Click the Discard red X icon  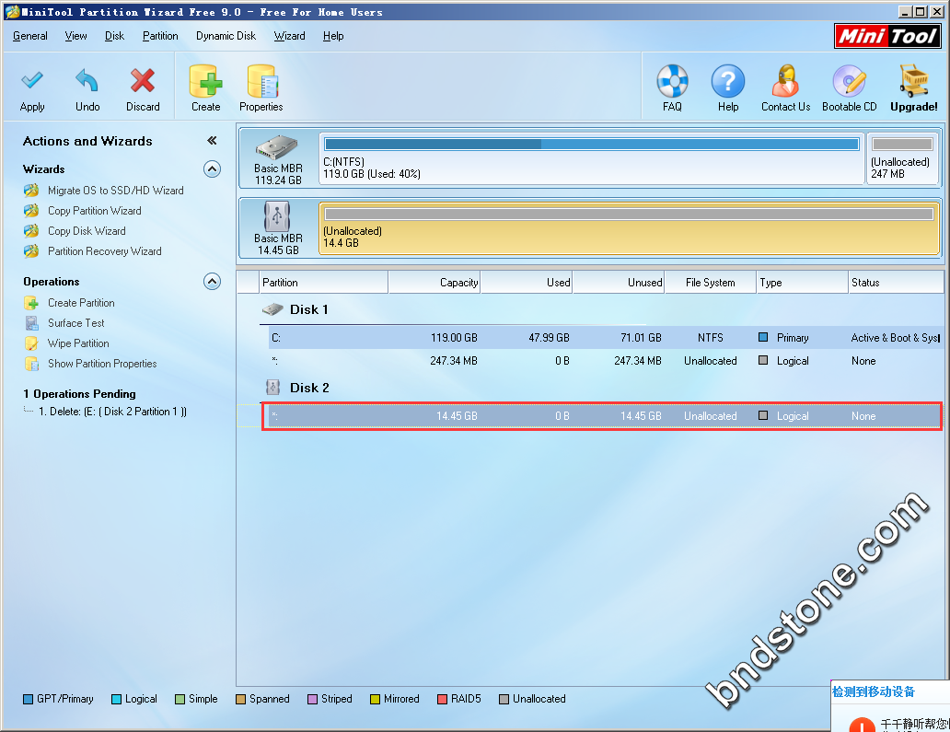(143, 81)
